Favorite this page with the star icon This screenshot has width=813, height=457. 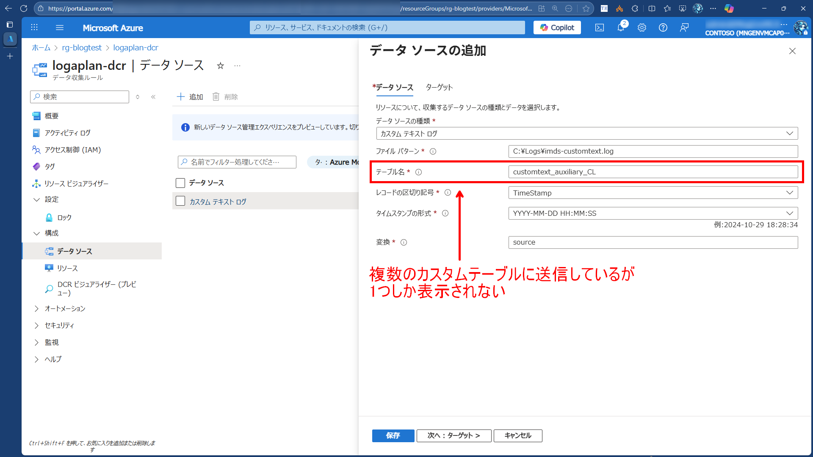tap(220, 66)
